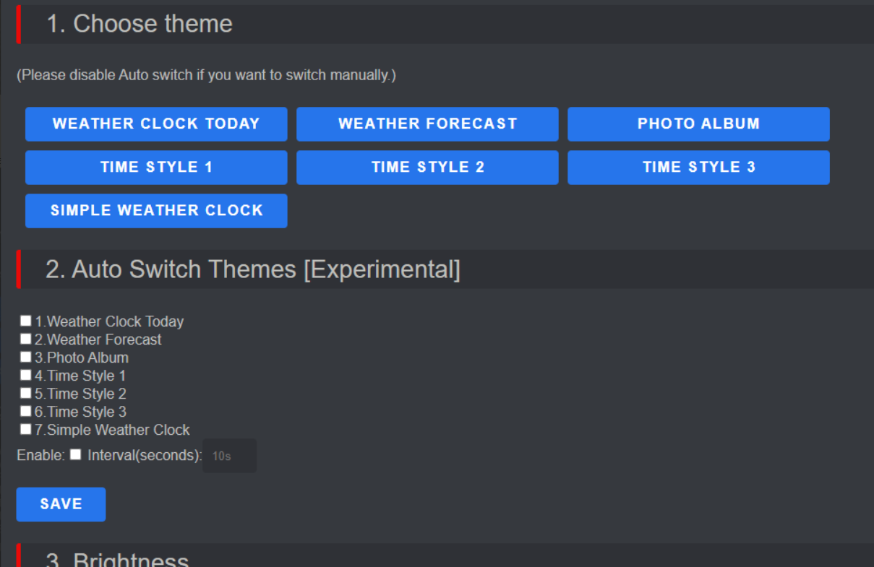Tick the 6.Time Style 3 checkbox
874x567 pixels.
[x=26, y=411]
